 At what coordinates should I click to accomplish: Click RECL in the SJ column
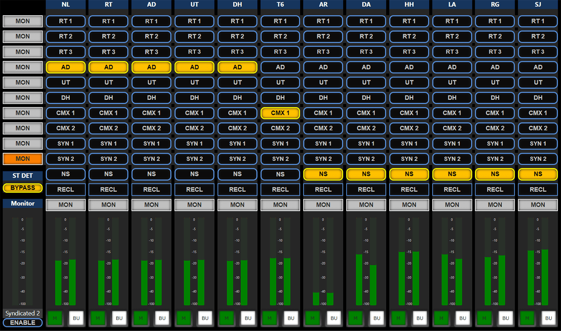[x=538, y=190]
